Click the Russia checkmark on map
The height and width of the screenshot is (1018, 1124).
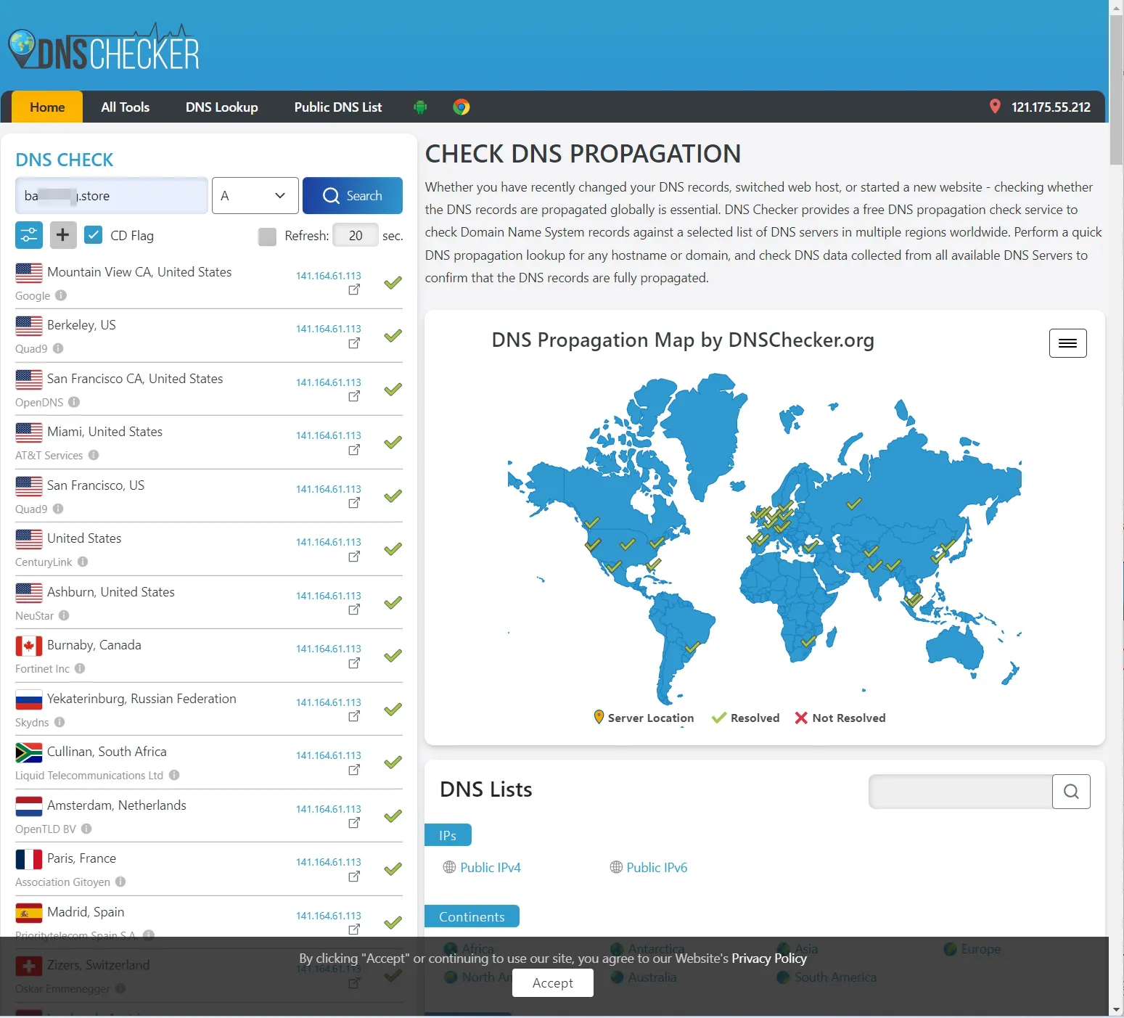854,503
